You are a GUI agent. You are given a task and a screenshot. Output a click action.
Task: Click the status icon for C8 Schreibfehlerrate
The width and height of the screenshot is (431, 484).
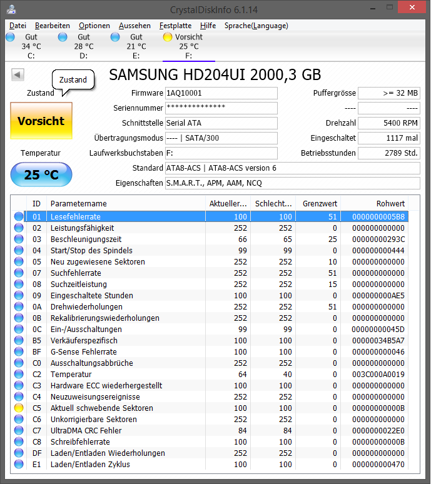point(19,441)
